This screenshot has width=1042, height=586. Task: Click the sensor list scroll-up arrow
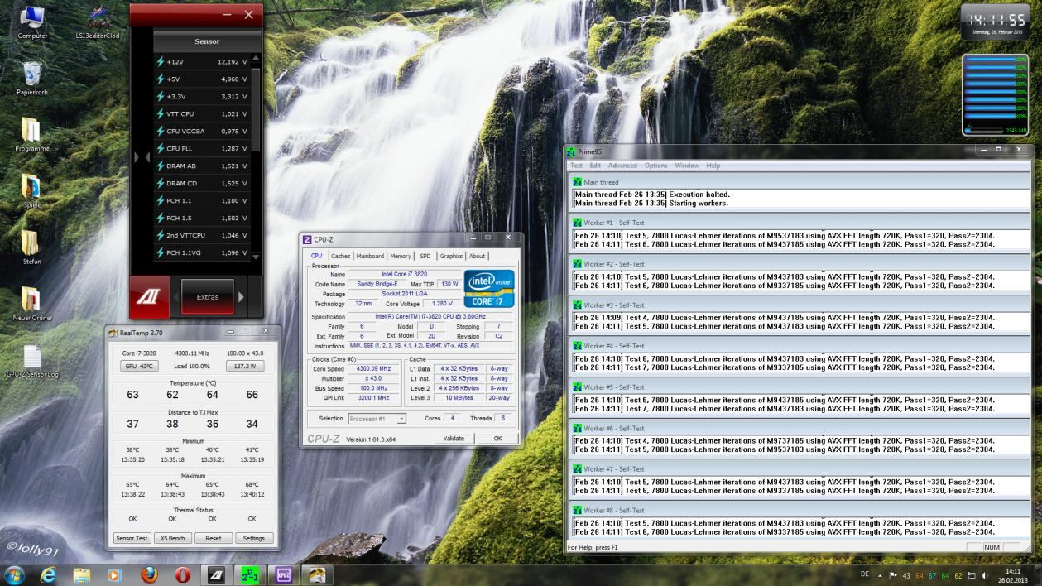point(255,58)
